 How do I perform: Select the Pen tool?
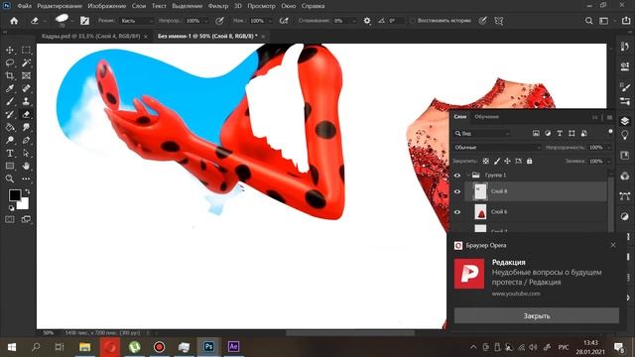26,141
